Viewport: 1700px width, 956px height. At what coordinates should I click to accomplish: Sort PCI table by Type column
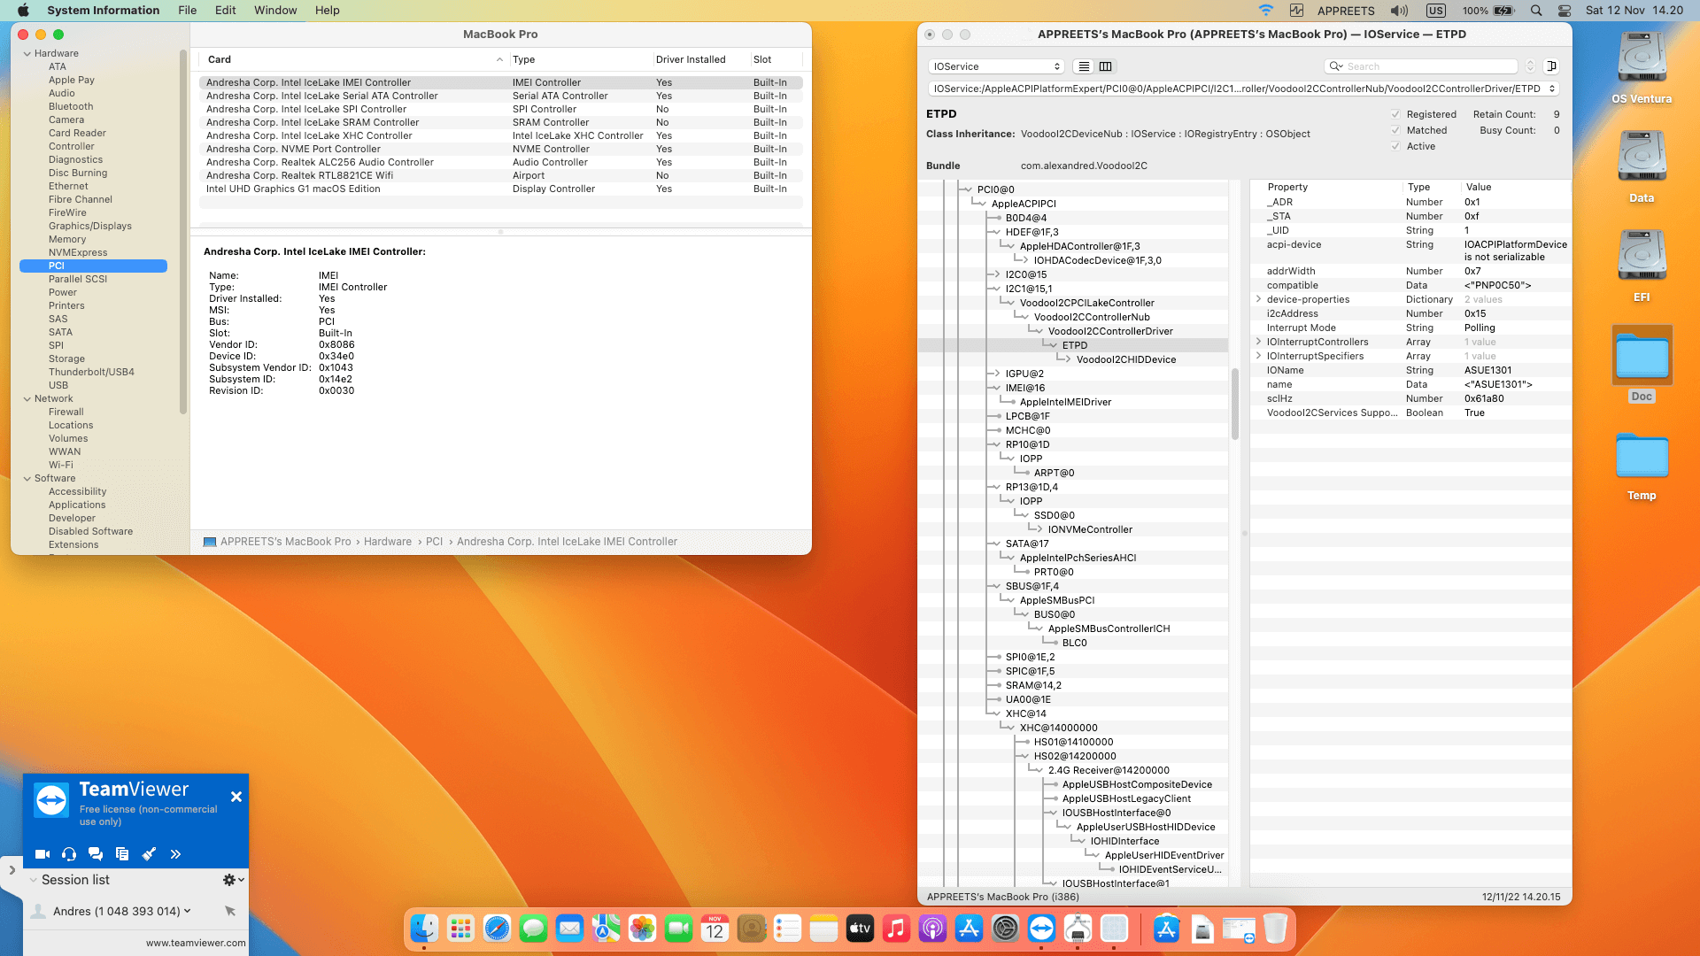(580, 59)
